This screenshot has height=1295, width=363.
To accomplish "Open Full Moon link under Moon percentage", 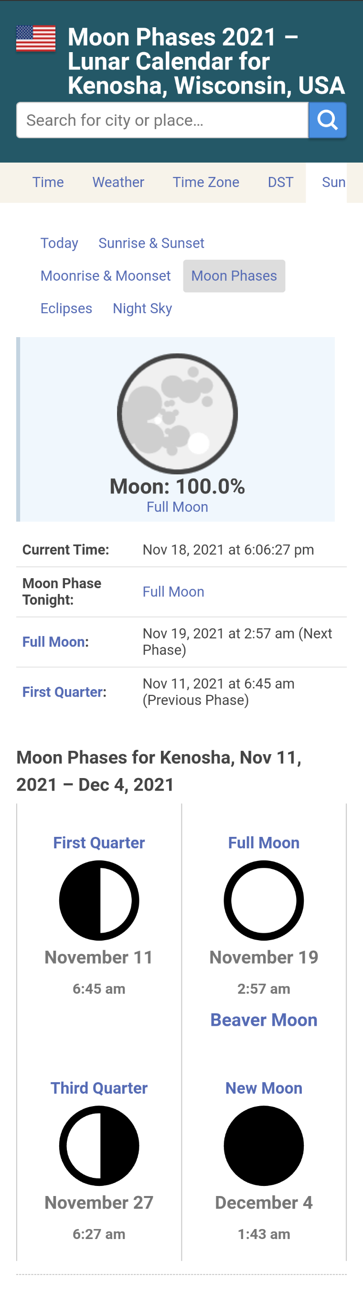I will 177,507.
